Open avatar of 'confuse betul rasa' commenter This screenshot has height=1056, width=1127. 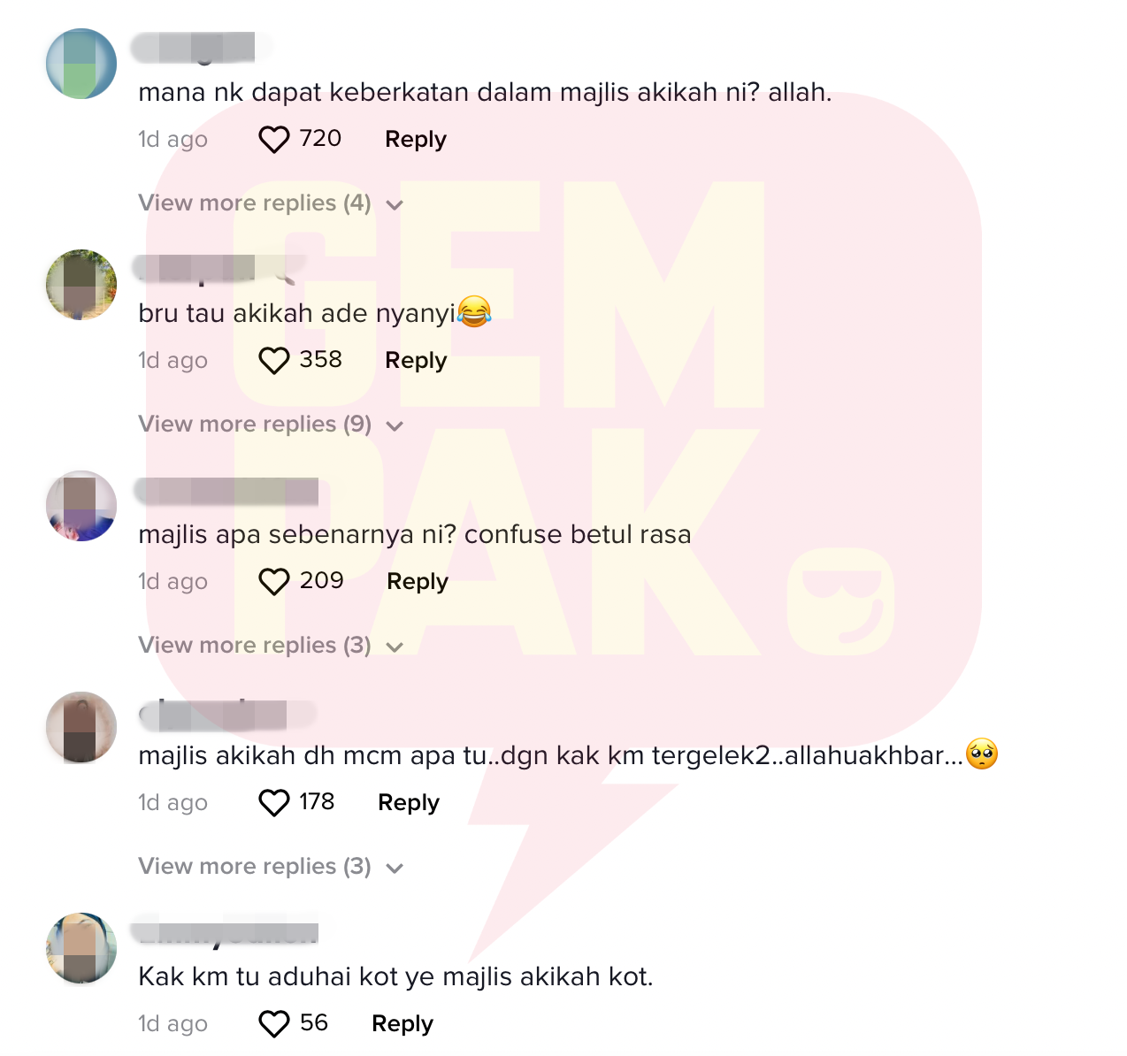pyautogui.click(x=81, y=506)
